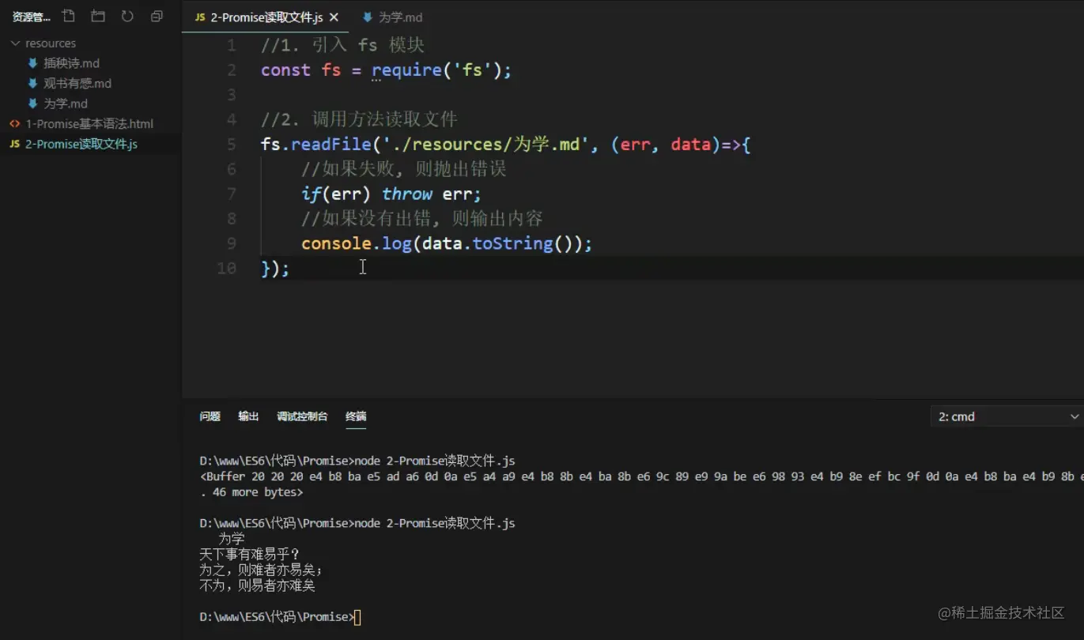Open 1-Promise基本语法.html in explorer
The image size is (1084, 640).
tap(89, 124)
